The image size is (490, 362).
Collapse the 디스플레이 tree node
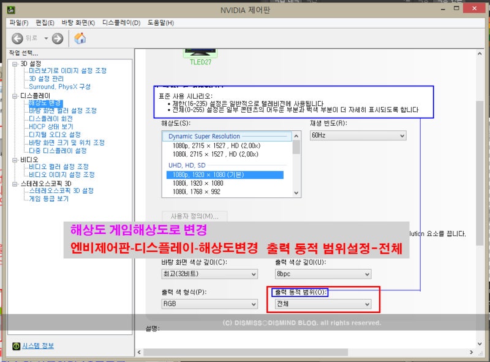coord(15,96)
